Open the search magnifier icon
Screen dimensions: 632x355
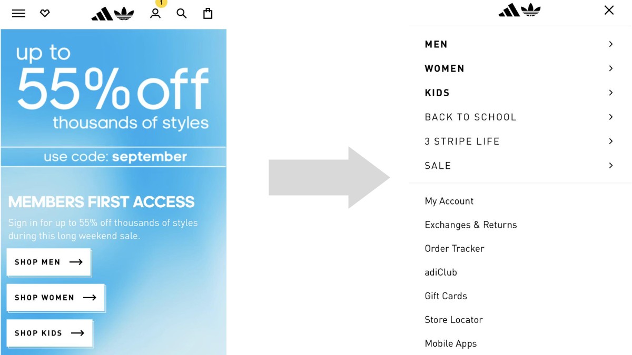[182, 14]
